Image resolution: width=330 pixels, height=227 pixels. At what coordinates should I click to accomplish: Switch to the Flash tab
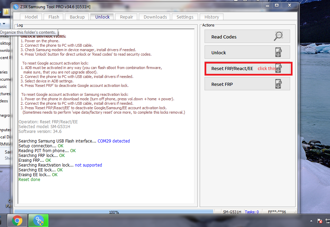(x=54, y=17)
